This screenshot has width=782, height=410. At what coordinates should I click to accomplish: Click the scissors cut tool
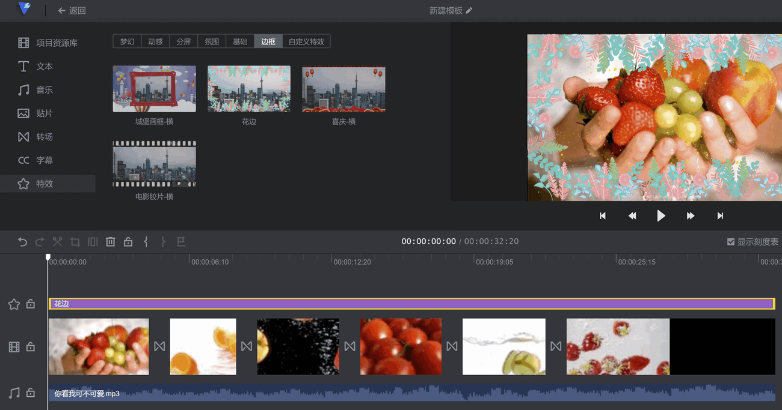click(57, 242)
